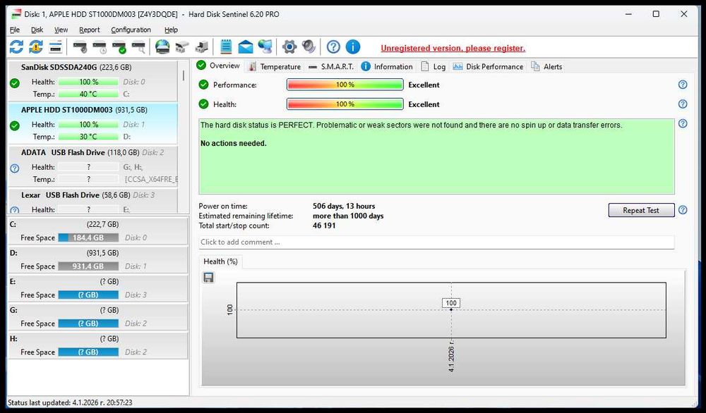Open the Information tab
Viewport: 706px width, 413px height.
point(387,66)
